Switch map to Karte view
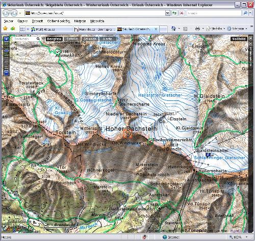 (x=108, y=39)
